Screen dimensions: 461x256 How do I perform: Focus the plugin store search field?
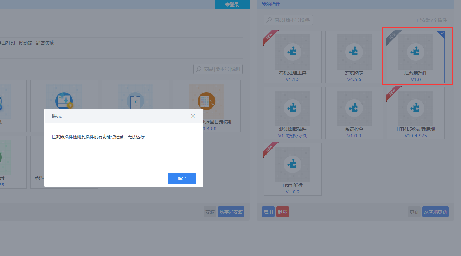click(x=218, y=69)
